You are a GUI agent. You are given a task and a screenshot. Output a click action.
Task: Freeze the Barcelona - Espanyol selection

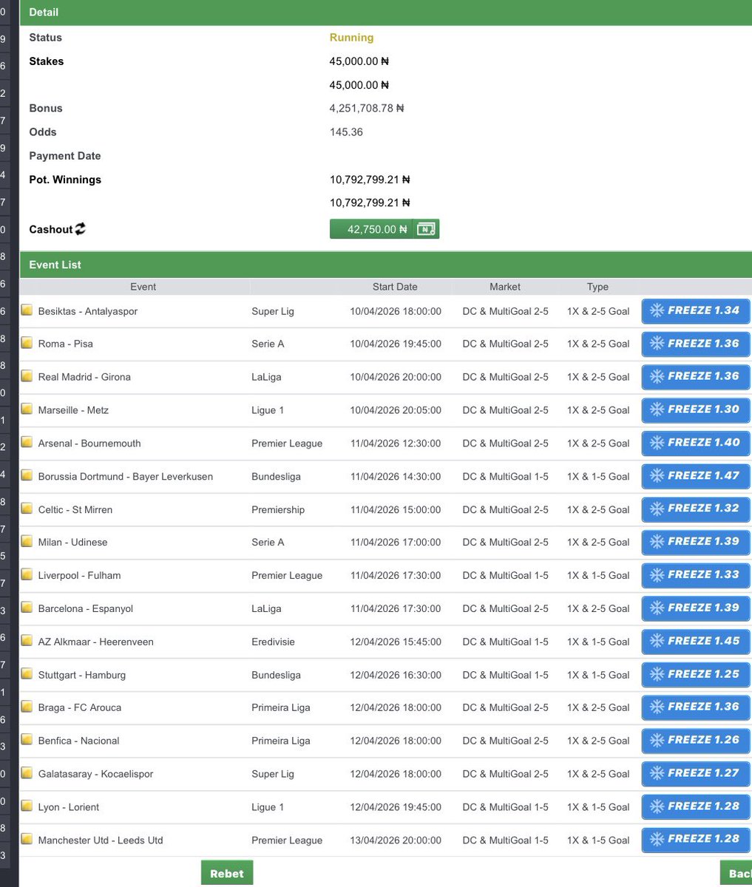click(695, 608)
